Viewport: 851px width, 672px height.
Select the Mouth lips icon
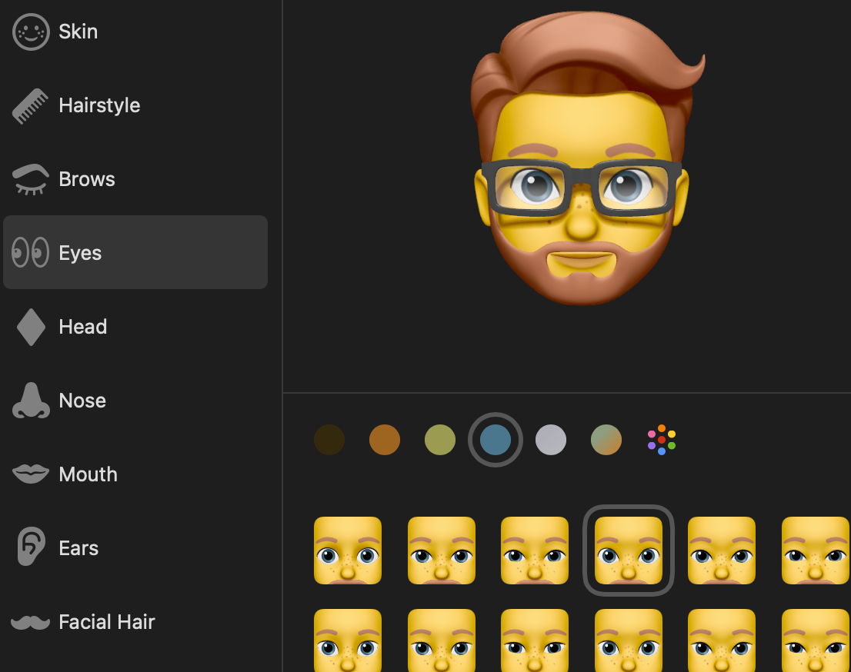tap(31, 474)
